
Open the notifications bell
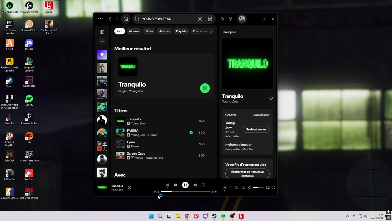(x=222, y=19)
